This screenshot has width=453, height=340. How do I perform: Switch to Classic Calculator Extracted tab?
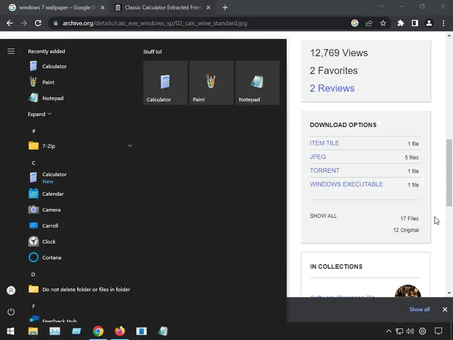163,8
